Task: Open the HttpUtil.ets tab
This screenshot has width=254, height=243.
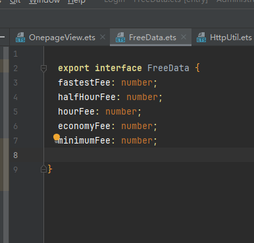Action: (x=224, y=38)
